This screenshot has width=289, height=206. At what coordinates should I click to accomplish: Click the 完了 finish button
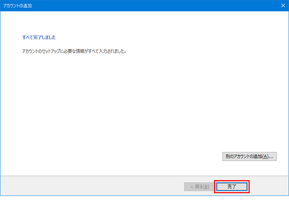tap(232, 186)
